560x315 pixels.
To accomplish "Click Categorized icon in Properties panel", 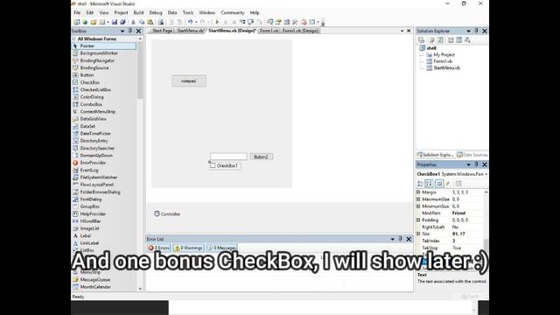I will tap(420, 184).
